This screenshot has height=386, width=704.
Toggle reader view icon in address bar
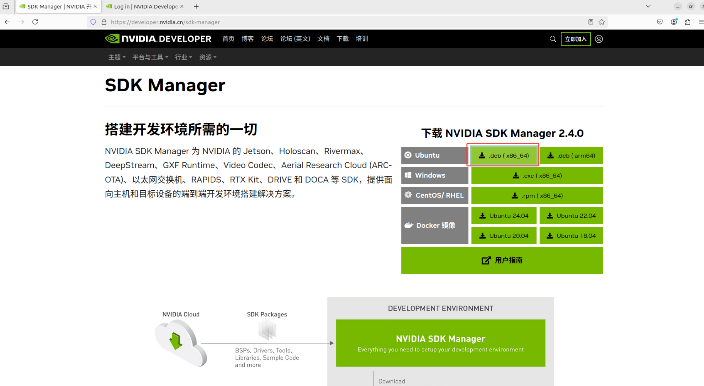coord(590,22)
